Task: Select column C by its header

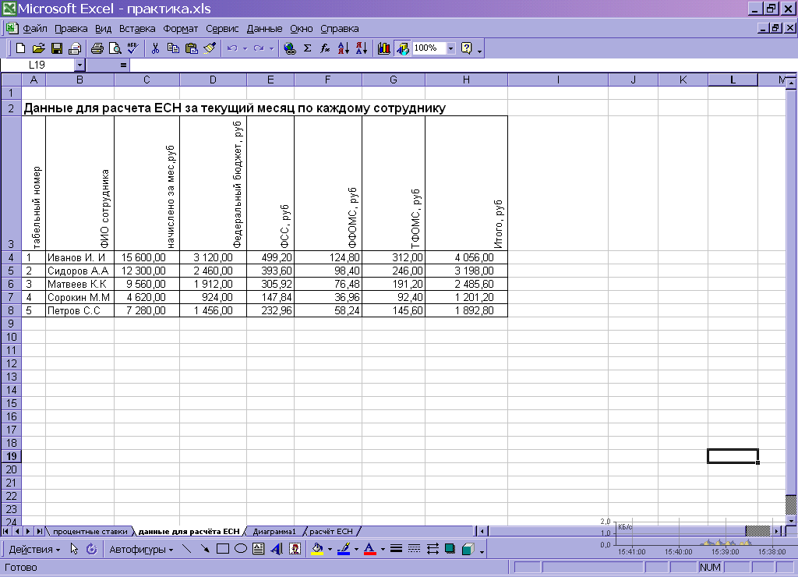Action: coord(147,80)
